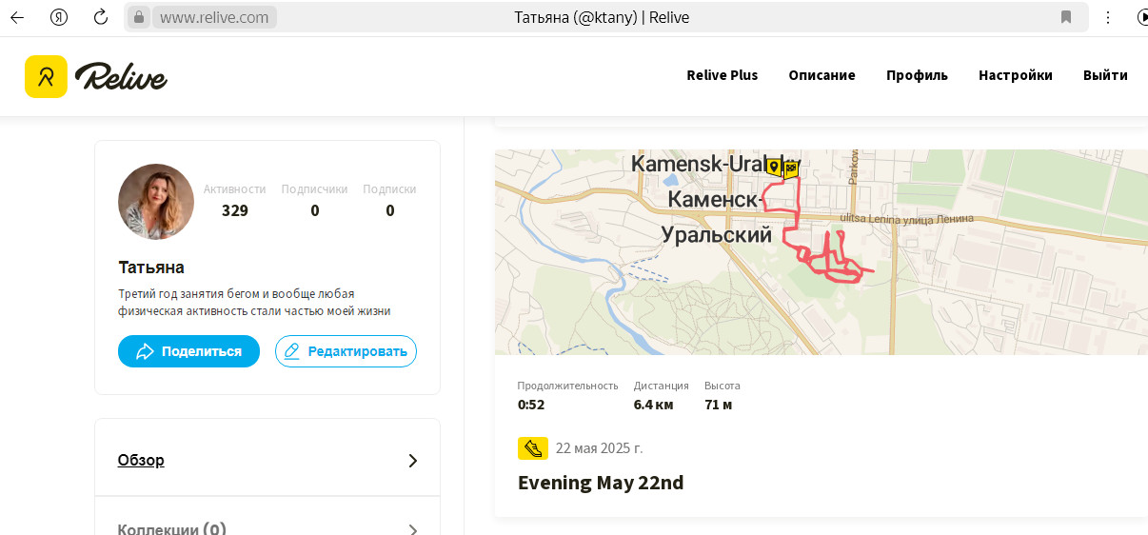Click Tatyana's profile avatar photo
Viewport: 1148px width, 535px height.
[x=156, y=201]
